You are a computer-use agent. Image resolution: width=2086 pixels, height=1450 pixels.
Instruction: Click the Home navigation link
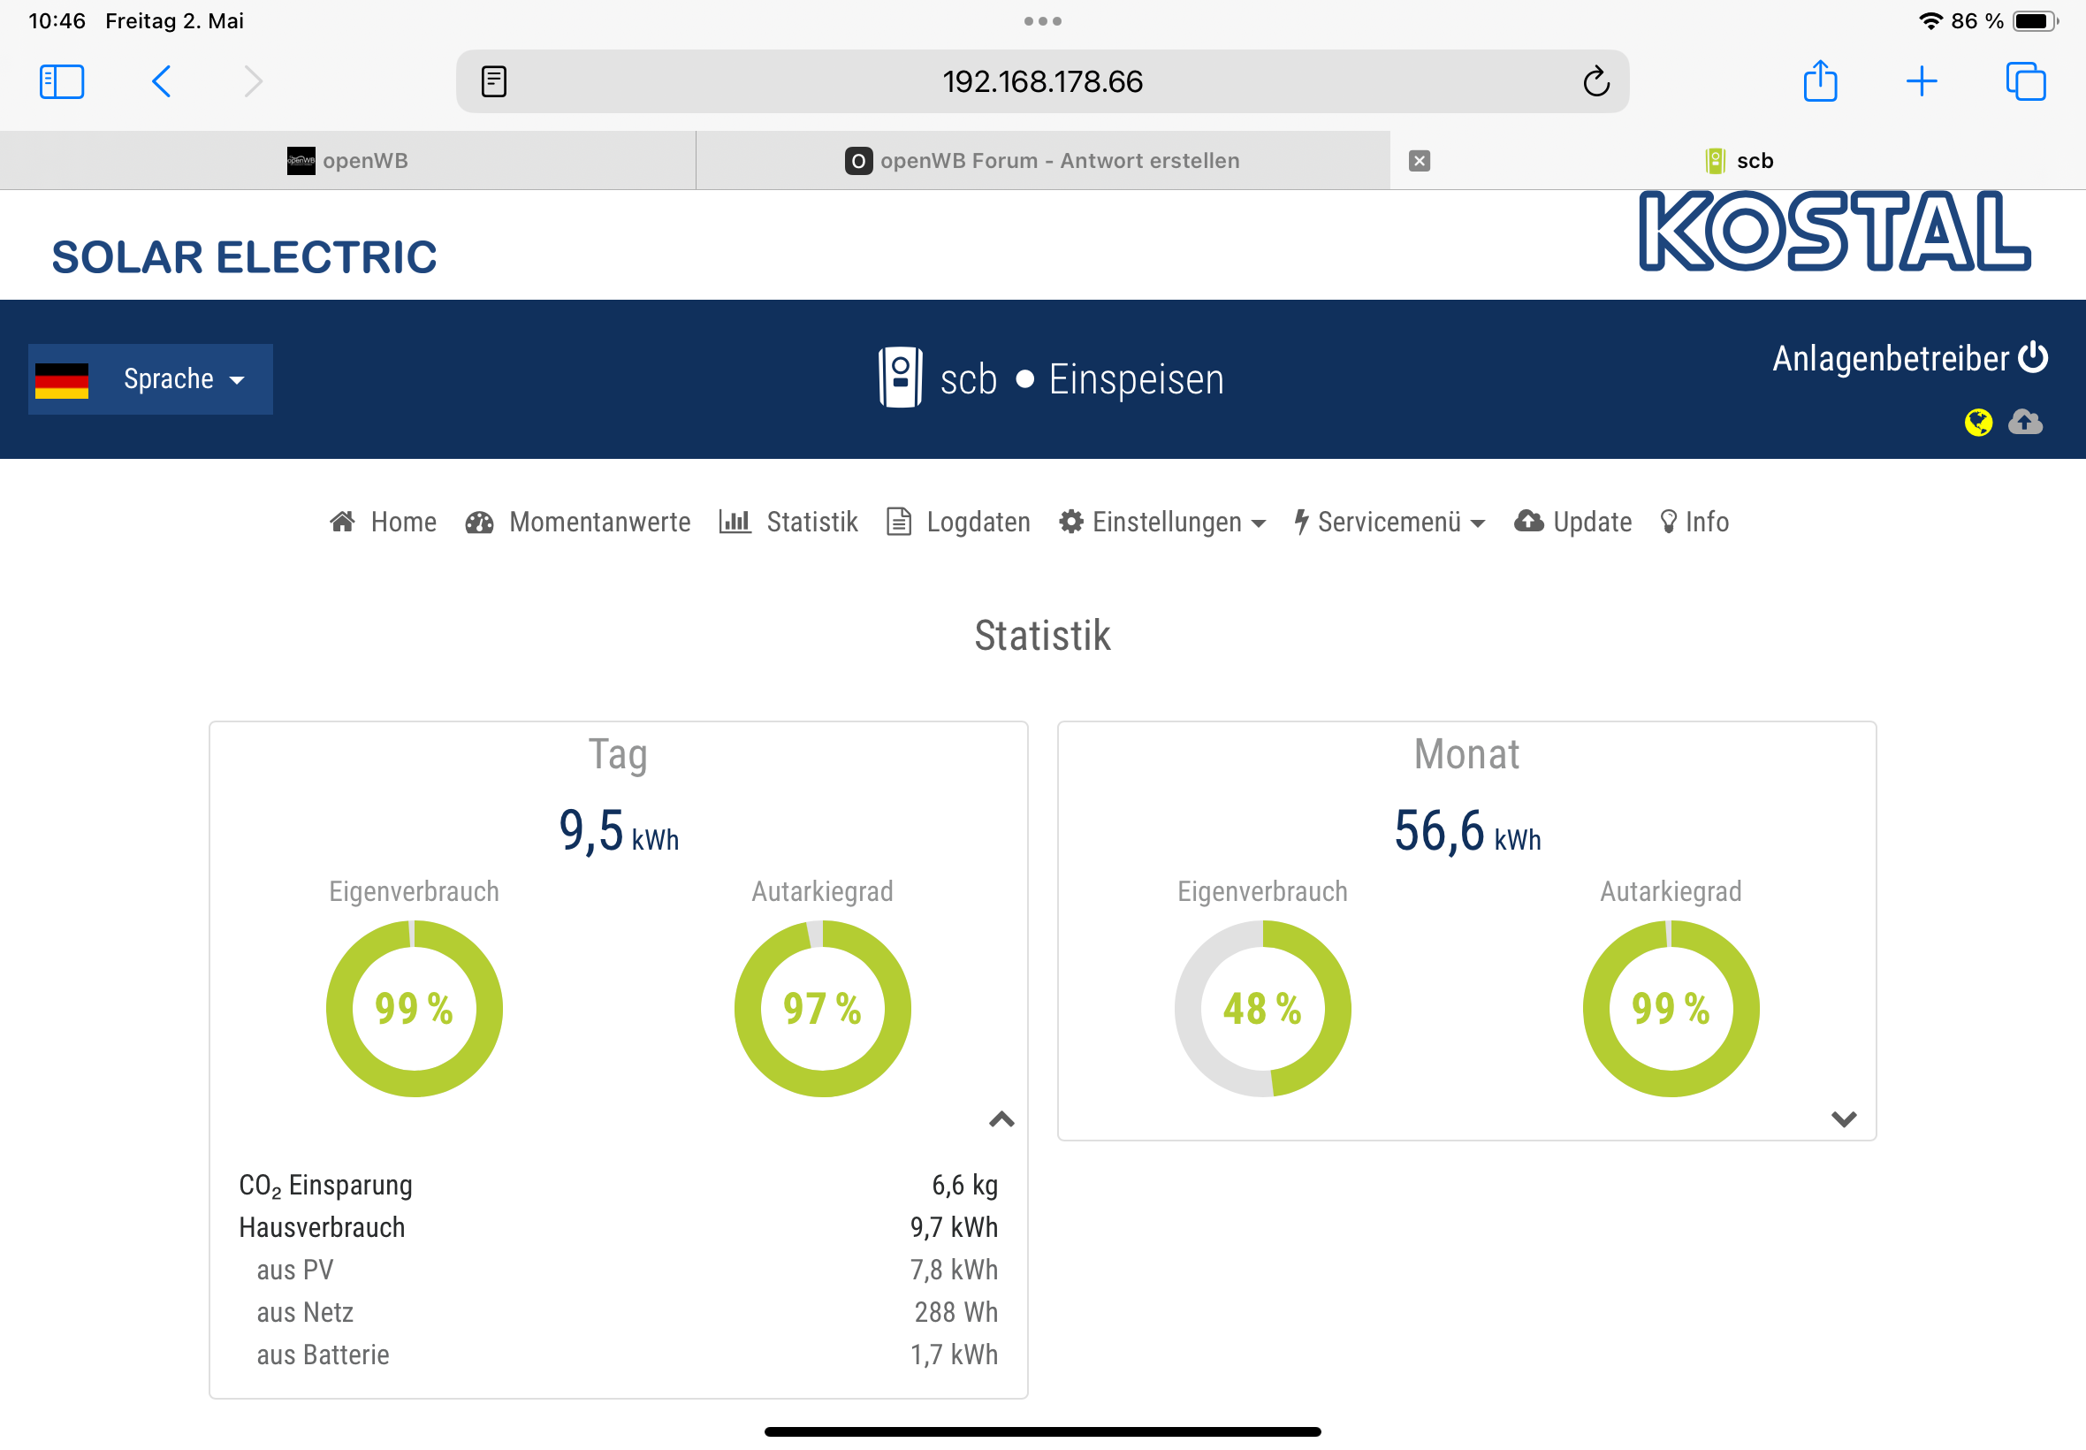coord(384,523)
